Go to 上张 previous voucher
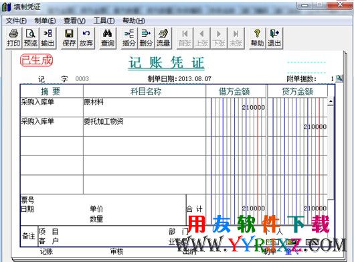The image size is (354, 262). (x=201, y=38)
